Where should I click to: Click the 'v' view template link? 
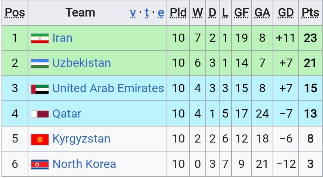pyautogui.click(x=133, y=13)
